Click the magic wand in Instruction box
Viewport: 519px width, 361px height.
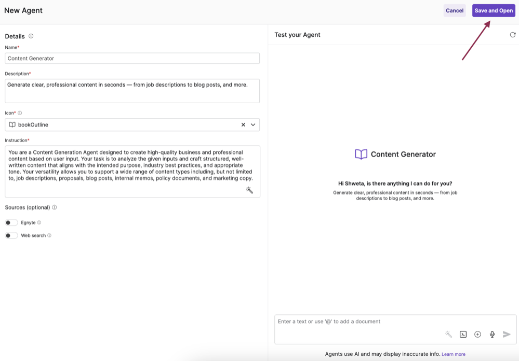coord(249,190)
